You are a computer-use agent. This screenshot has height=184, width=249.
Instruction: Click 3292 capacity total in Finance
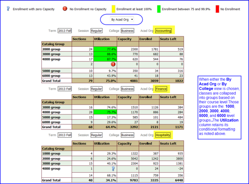pos(128,127)
